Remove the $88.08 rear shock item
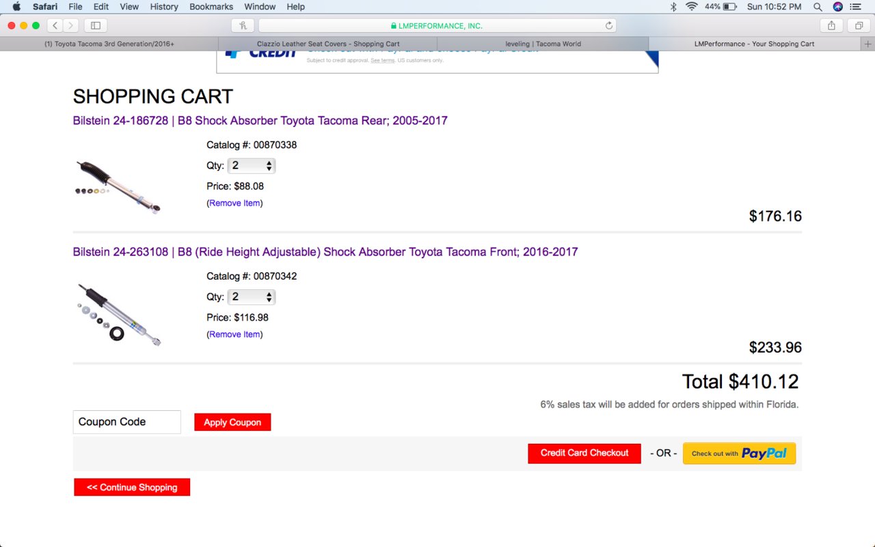 click(234, 203)
